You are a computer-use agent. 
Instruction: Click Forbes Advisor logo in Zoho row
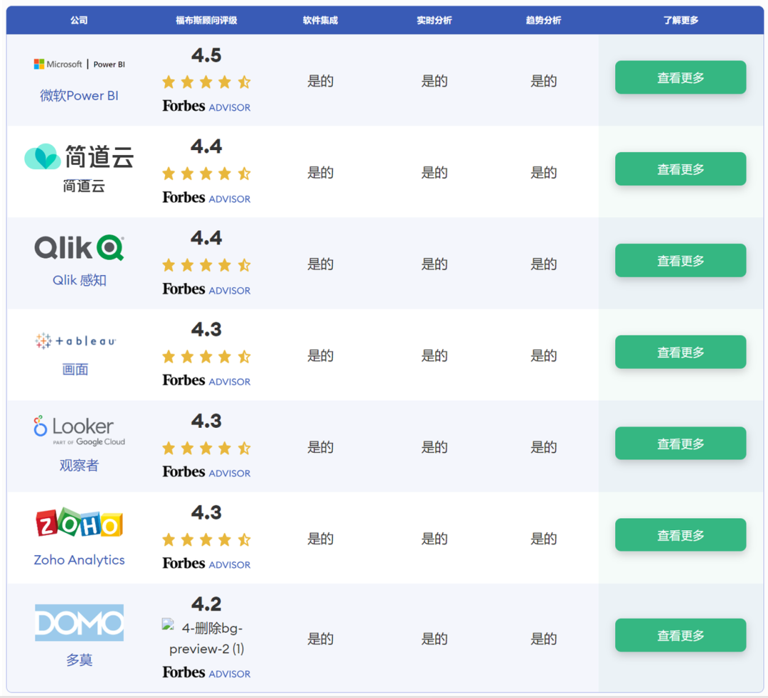tap(206, 564)
